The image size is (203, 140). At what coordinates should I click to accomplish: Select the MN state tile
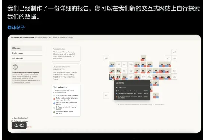point(137,64)
